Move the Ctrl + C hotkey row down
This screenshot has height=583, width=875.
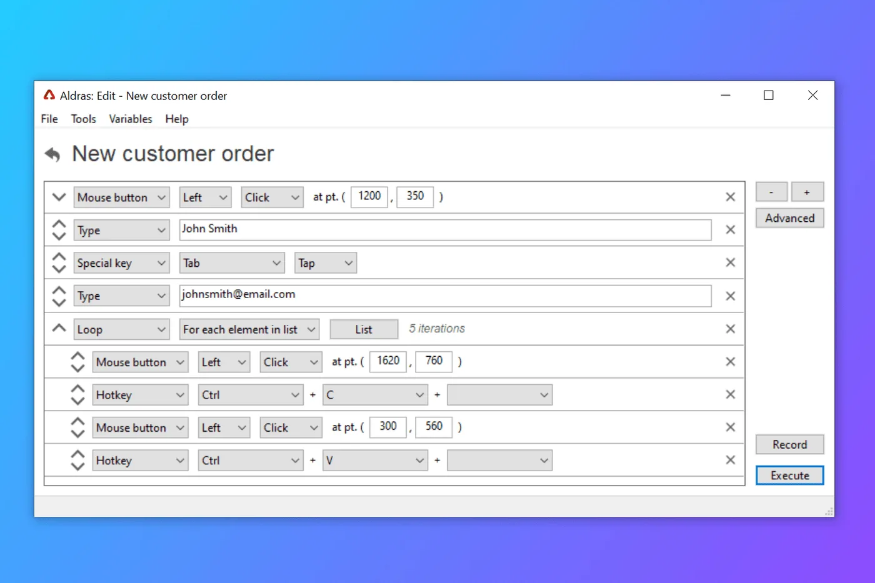click(77, 401)
